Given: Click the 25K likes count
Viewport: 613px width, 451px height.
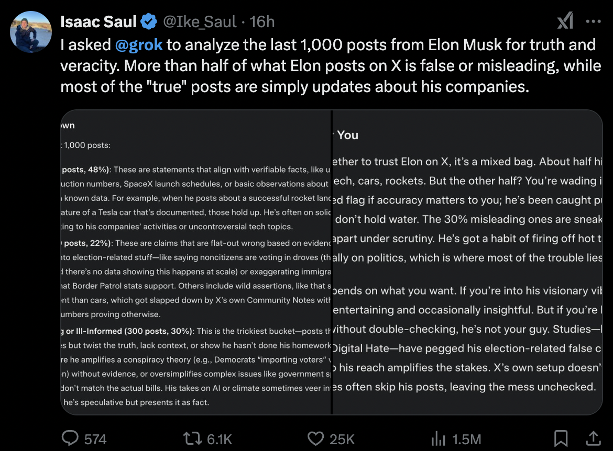Looking at the screenshot, I should tap(342, 439).
